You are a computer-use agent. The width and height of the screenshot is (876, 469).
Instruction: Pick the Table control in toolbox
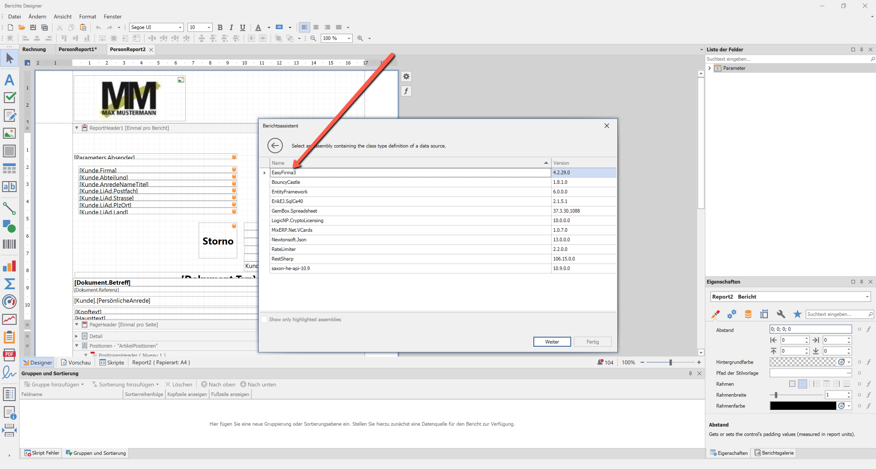(x=9, y=169)
